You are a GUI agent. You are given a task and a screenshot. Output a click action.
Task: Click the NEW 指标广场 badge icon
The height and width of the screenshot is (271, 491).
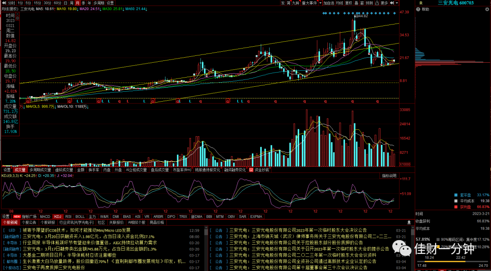(x=17, y=216)
